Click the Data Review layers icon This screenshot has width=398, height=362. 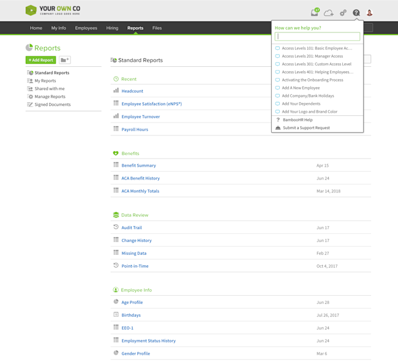pyautogui.click(x=116, y=215)
